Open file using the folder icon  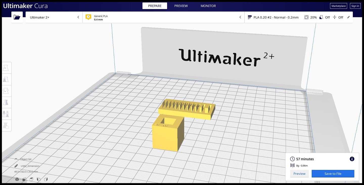[17, 17]
